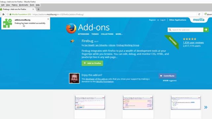This screenshot has height=119, width=212.
Task: Submit search with green arrow button
Action: tap(206, 30)
